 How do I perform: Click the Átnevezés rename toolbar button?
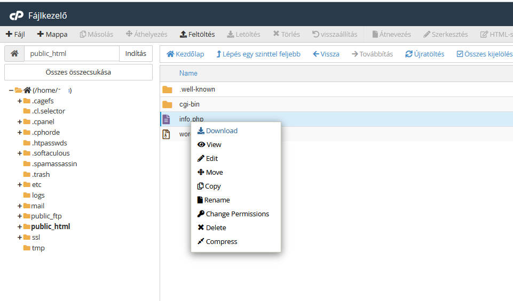[x=392, y=34]
